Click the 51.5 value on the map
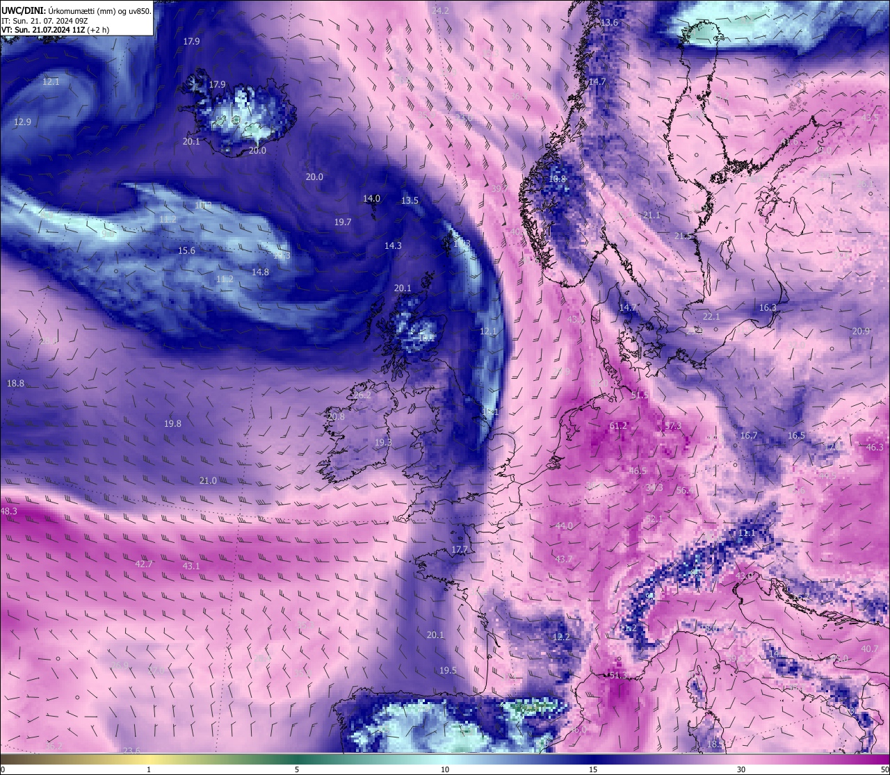The height and width of the screenshot is (775, 890). [x=640, y=395]
